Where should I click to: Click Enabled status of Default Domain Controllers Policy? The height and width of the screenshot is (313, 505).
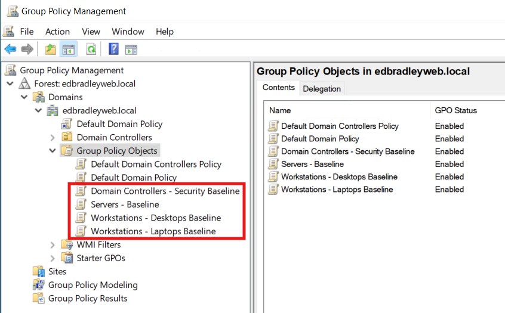coord(449,126)
